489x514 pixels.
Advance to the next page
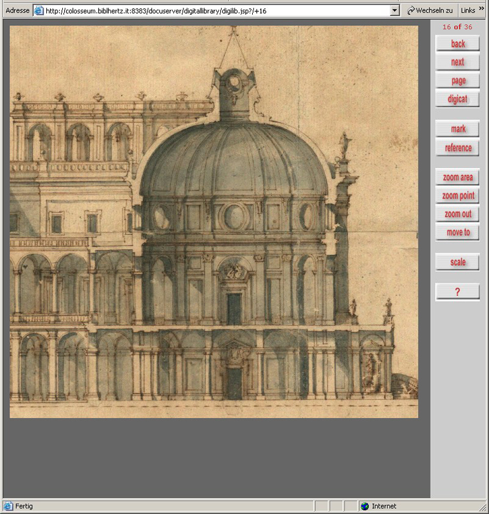point(457,62)
